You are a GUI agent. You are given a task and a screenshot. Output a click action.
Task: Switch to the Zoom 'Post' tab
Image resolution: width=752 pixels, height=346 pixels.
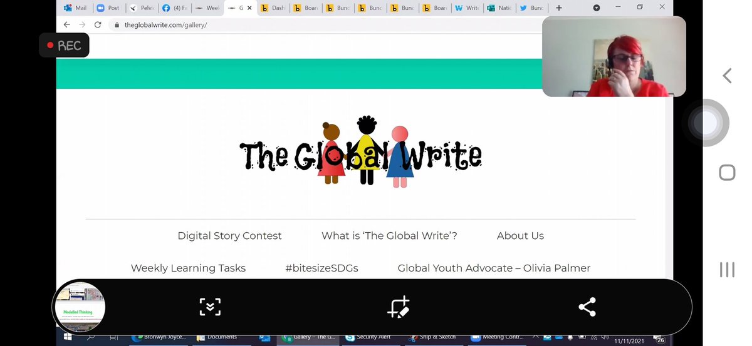(x=108, y=8)
